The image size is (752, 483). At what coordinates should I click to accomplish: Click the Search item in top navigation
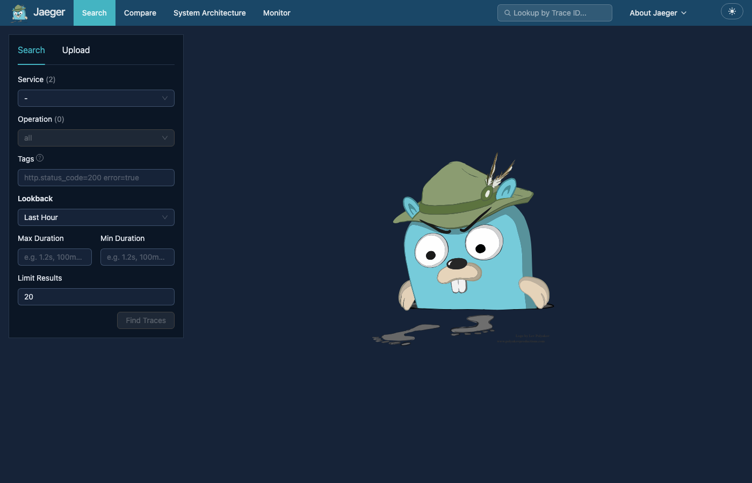[94, 13]
